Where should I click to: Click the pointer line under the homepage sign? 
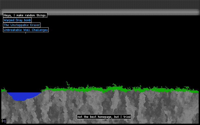[104, 120]
